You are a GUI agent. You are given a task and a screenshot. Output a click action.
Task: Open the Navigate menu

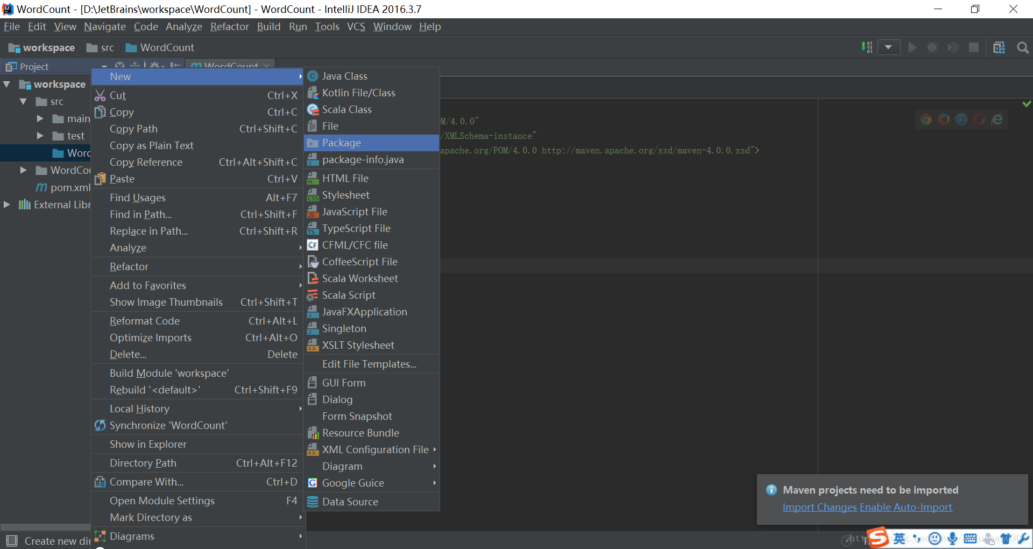[105, 27]
